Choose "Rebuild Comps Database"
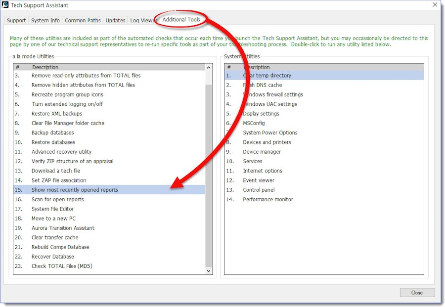The height and width of the screenshot is (307, 445). 109,247
